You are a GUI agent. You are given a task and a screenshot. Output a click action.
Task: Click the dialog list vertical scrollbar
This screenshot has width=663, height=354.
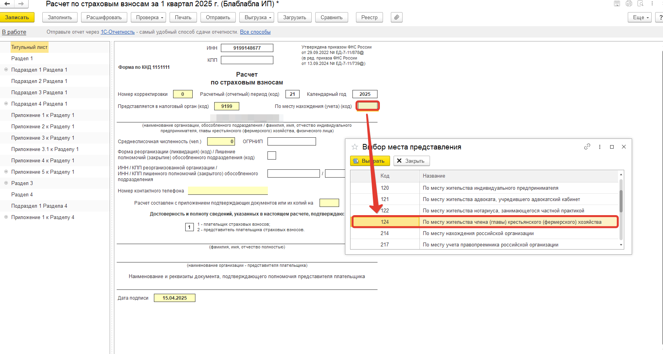click(x=621, y=201)
